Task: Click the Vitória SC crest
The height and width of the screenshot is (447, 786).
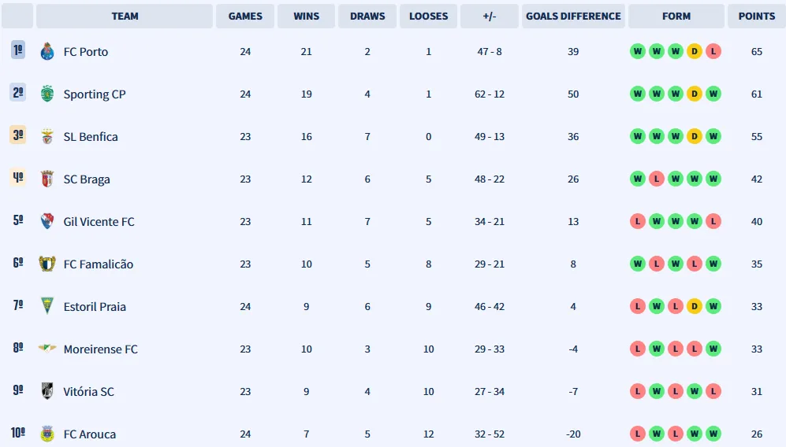Action: pos(47,392)
